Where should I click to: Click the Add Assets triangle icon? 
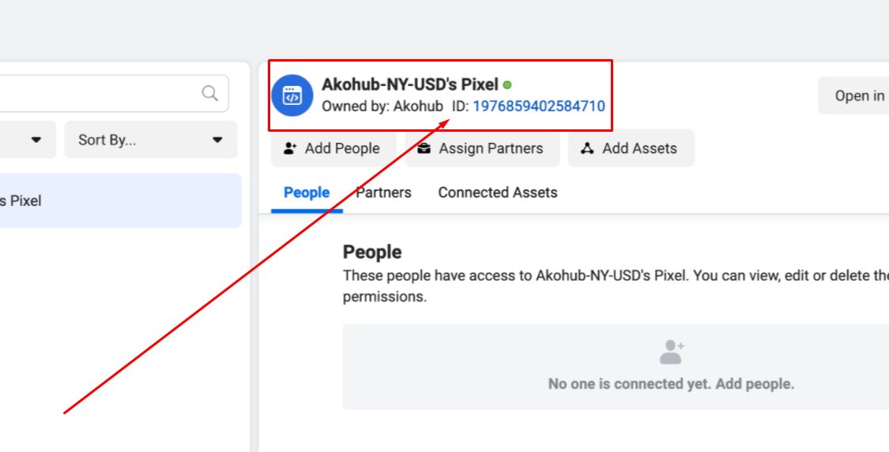pos(587,148)
